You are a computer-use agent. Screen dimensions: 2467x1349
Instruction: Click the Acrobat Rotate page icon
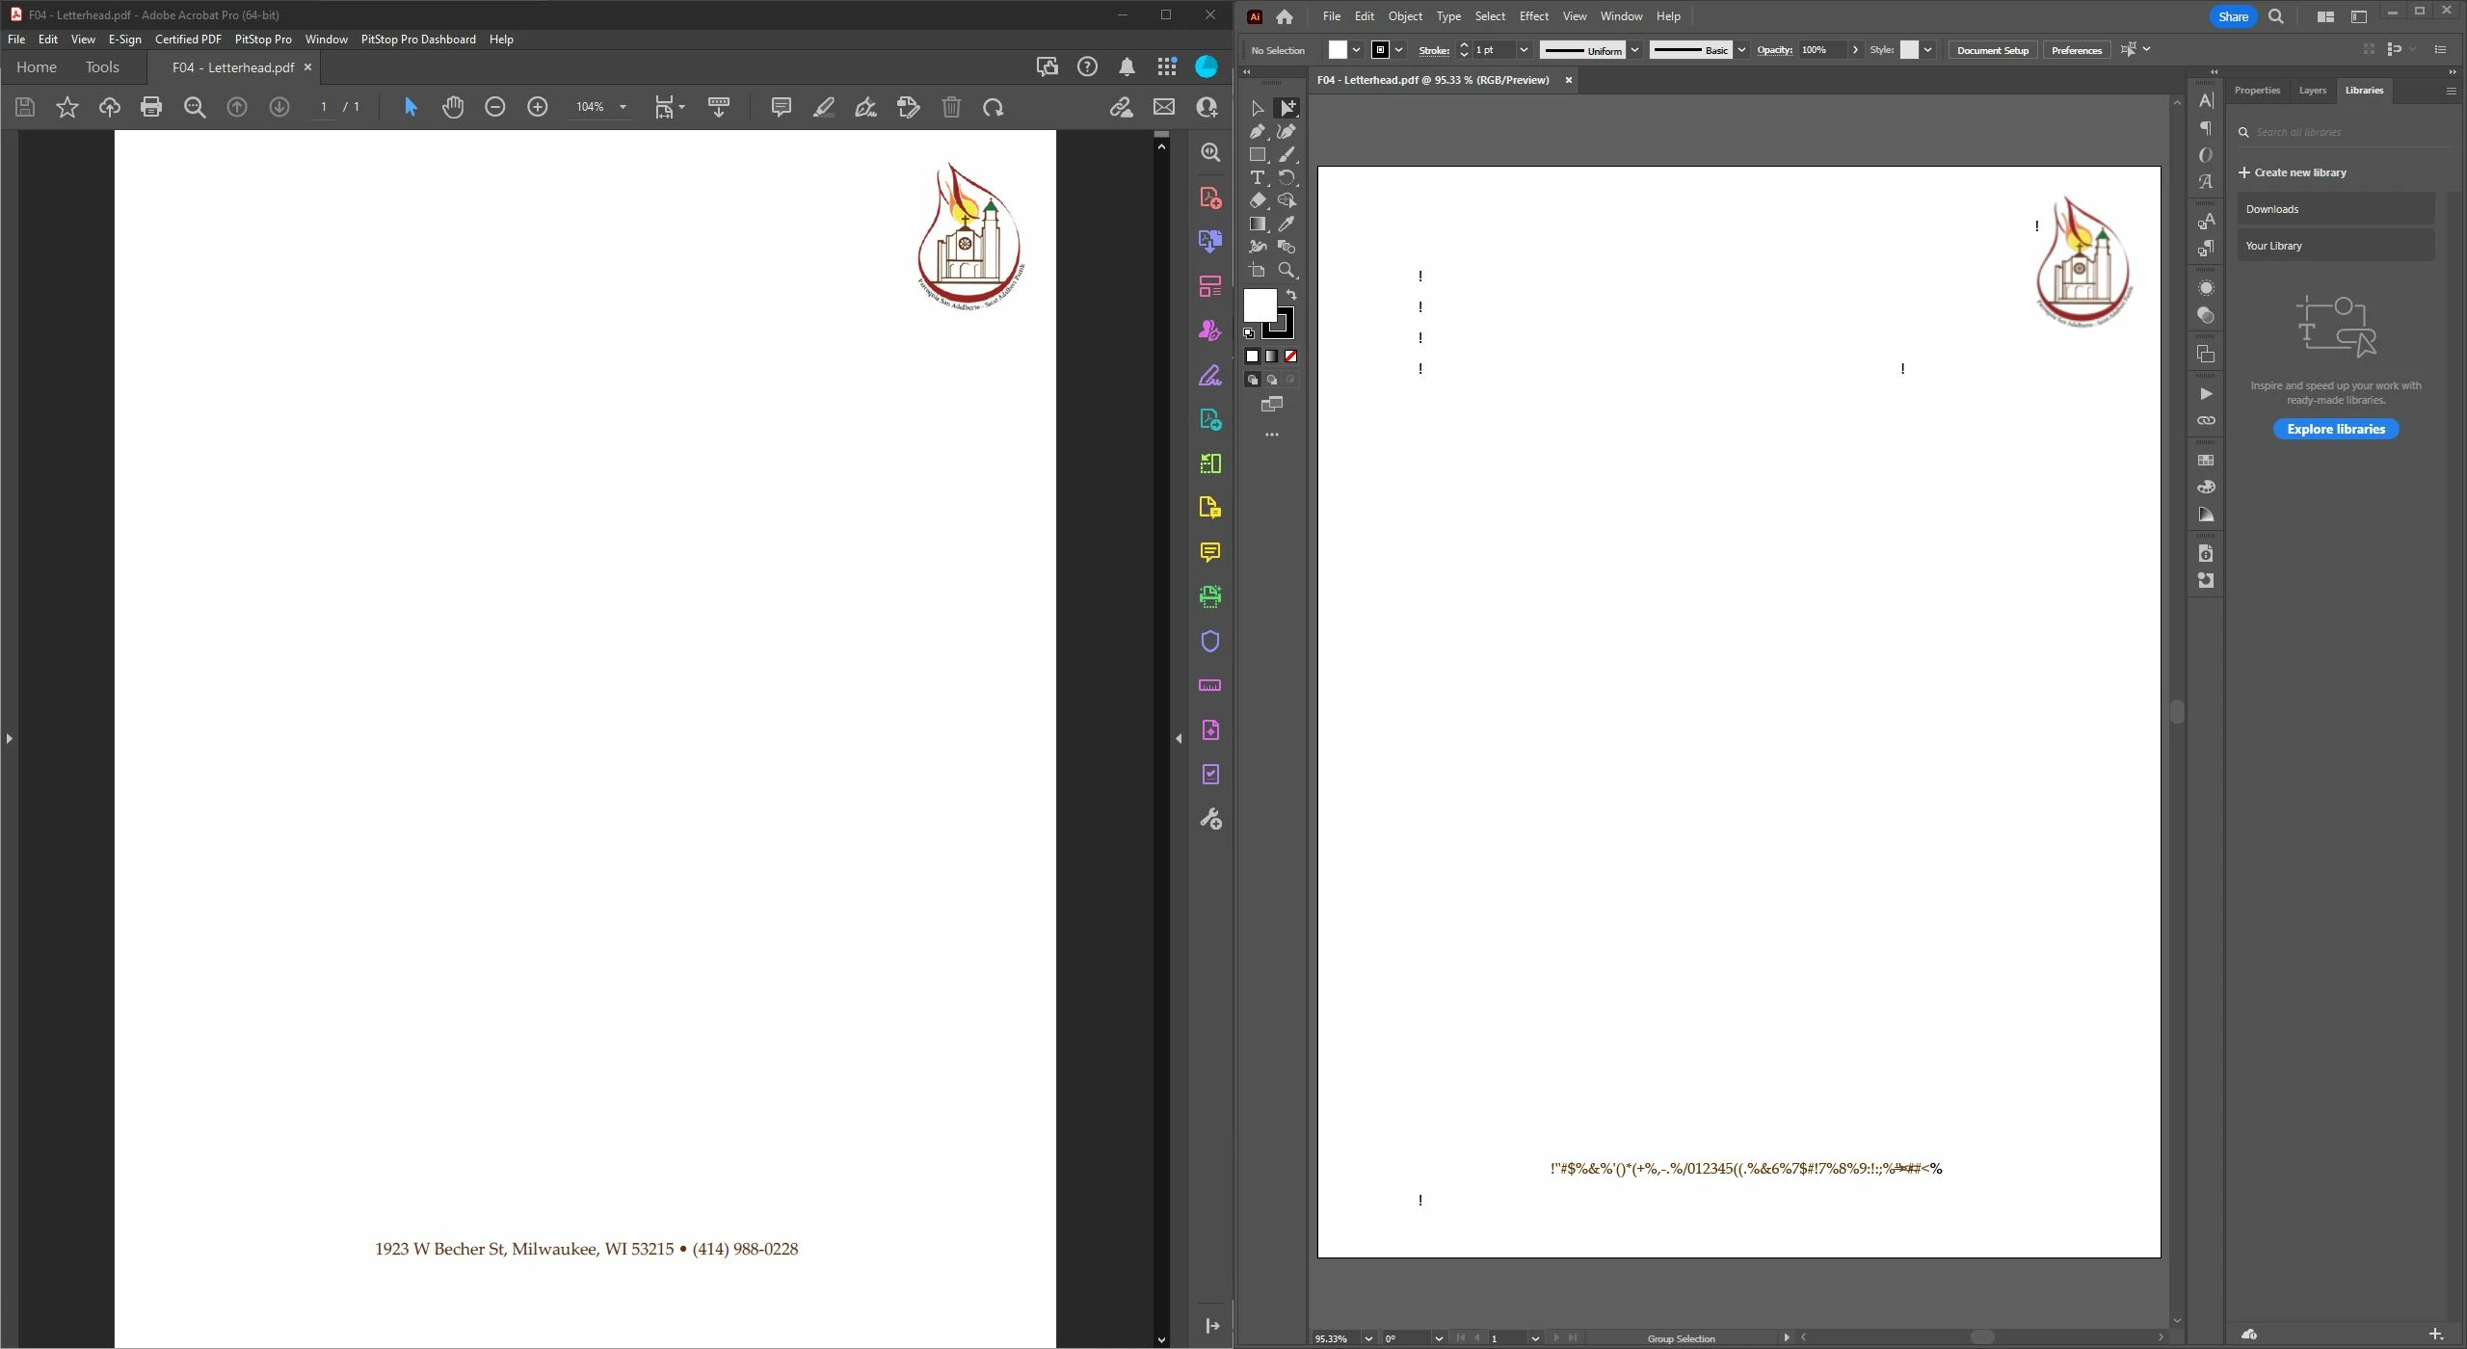(994, 107)
